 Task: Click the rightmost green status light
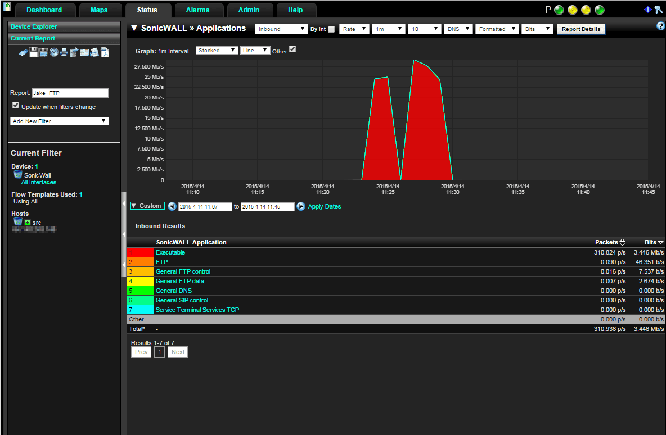[x=599, y=10]
